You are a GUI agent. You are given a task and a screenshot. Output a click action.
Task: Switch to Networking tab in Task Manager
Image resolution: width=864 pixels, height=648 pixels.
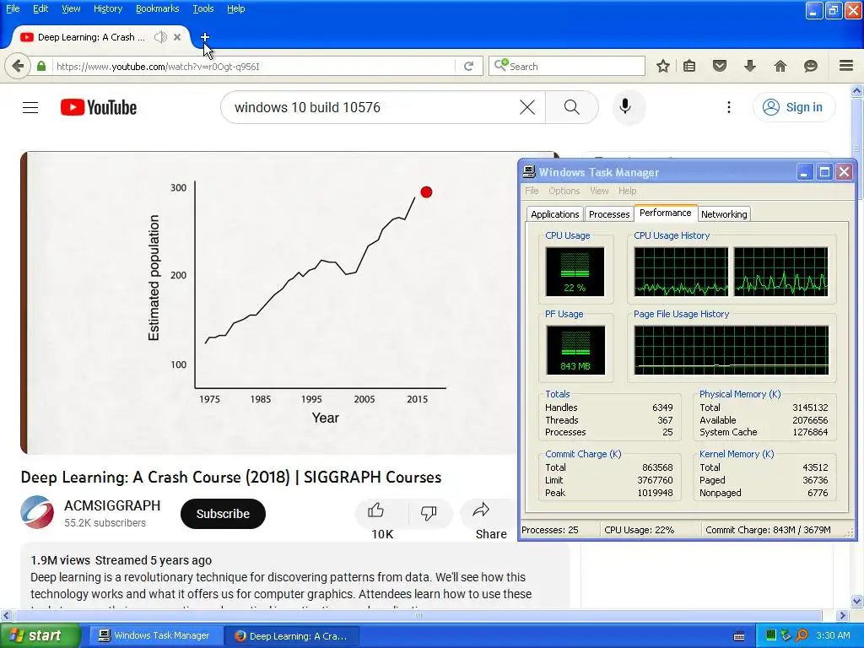724,214
